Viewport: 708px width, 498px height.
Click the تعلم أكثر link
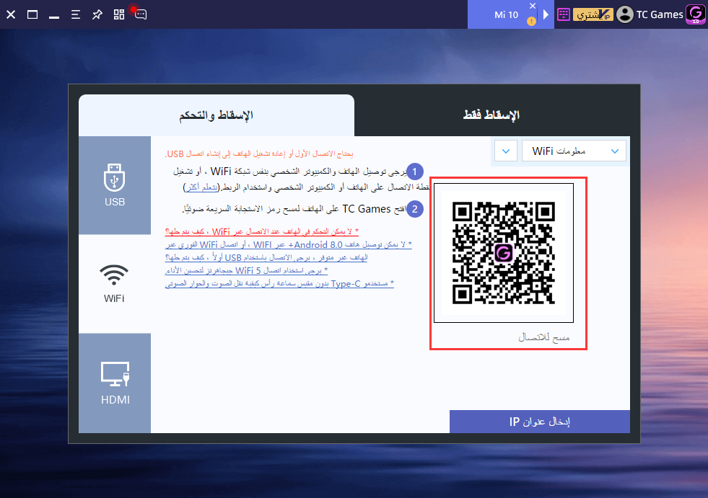point(202,187)
